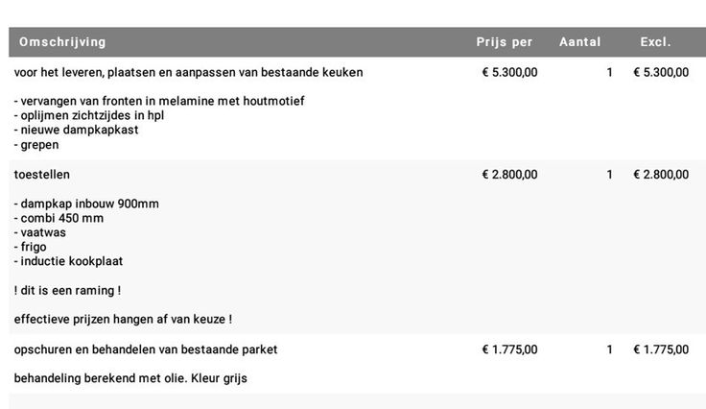
Task: Click the oplijmen zichtzijdes in hpl line
Action: click(x=89, y=115)
